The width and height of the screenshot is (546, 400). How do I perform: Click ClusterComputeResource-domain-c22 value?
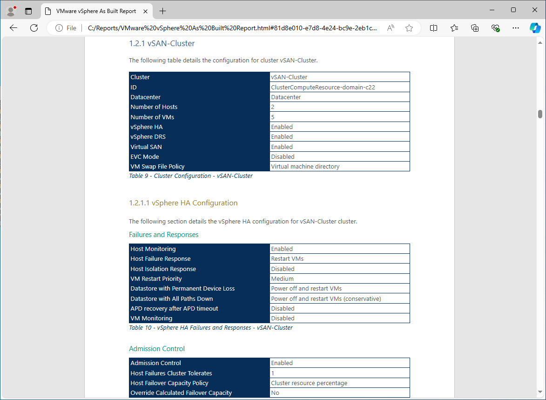323,87
